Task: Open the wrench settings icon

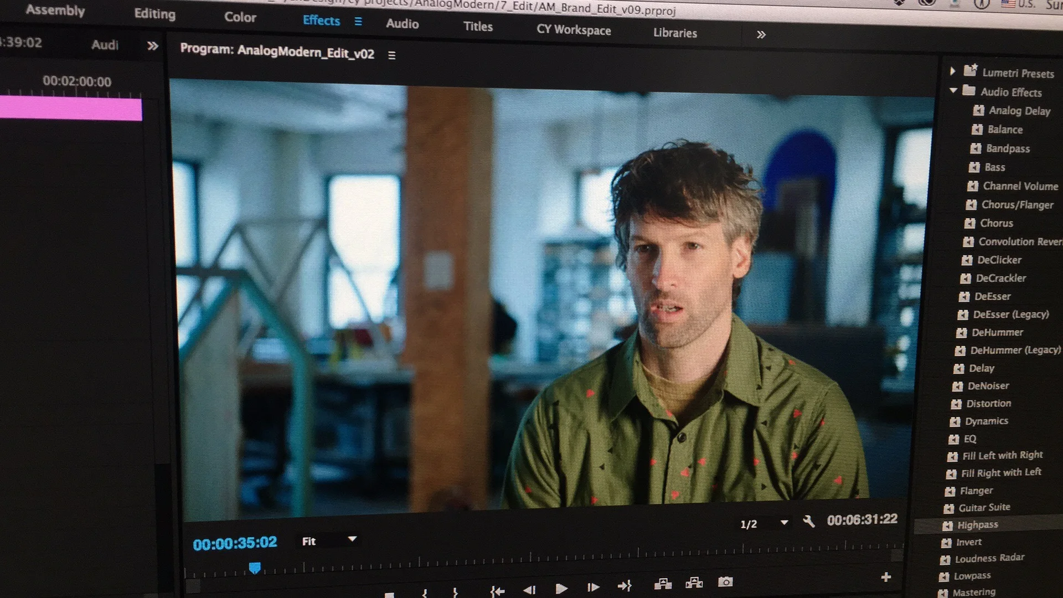Action: [809, 522]
